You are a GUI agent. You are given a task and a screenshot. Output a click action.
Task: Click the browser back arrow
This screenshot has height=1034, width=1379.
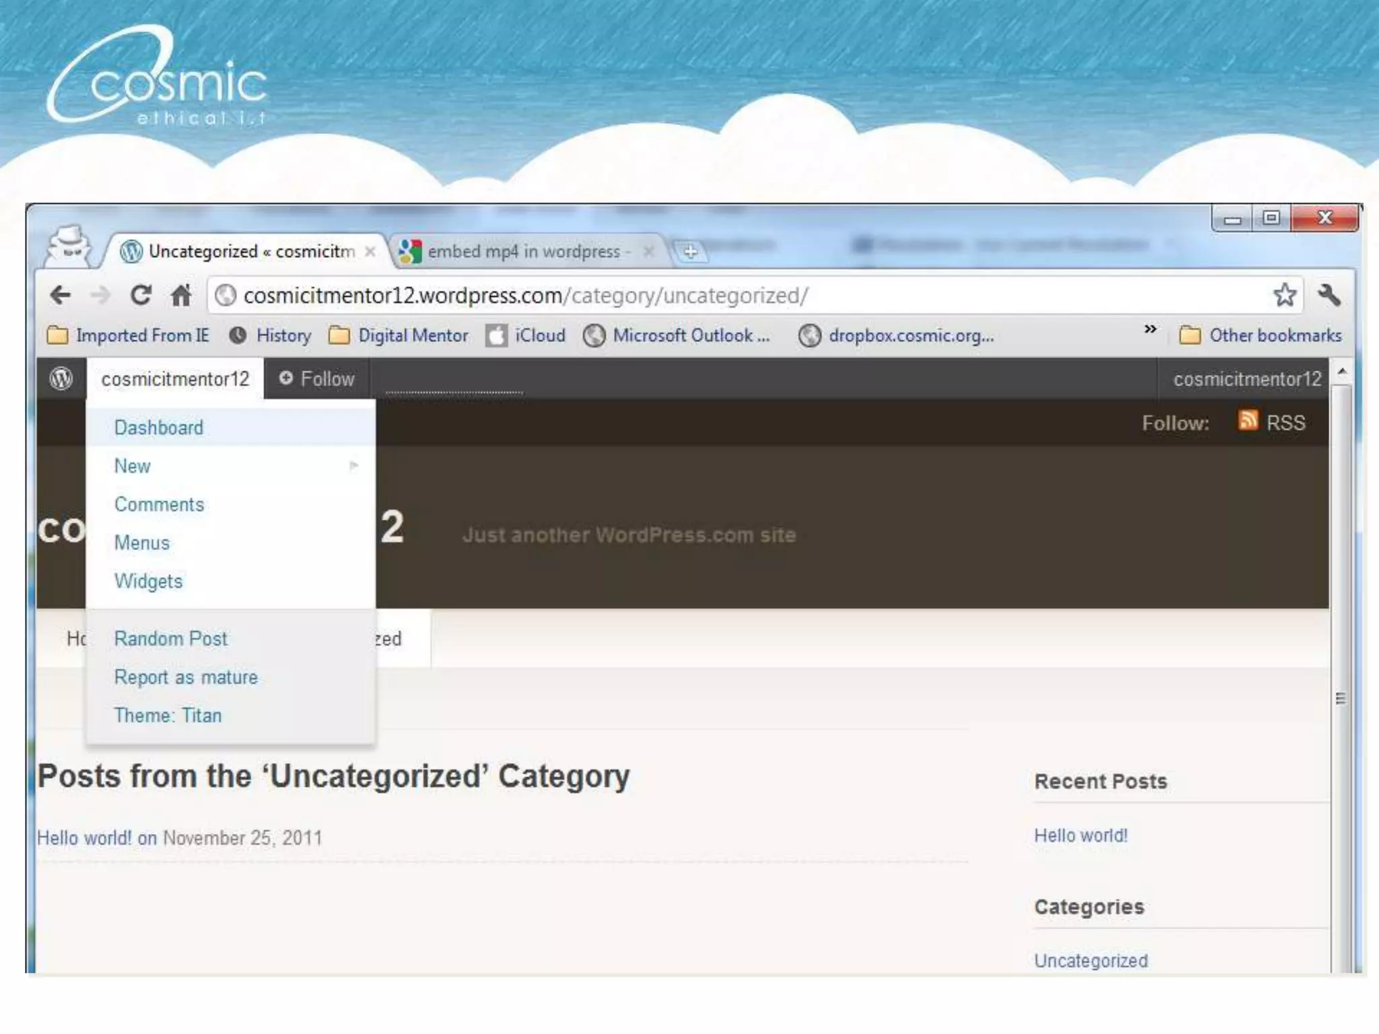[x=61, y=295]
